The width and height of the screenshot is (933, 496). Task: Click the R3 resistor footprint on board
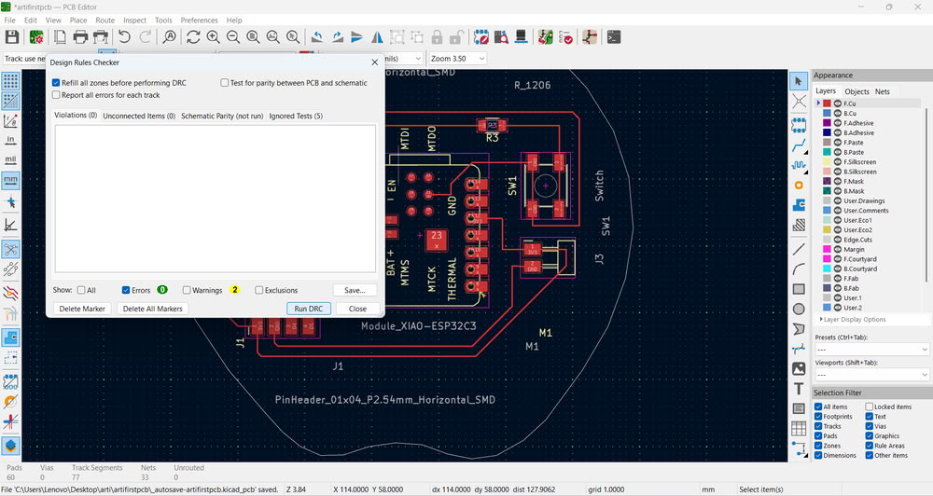click(492, 126)
